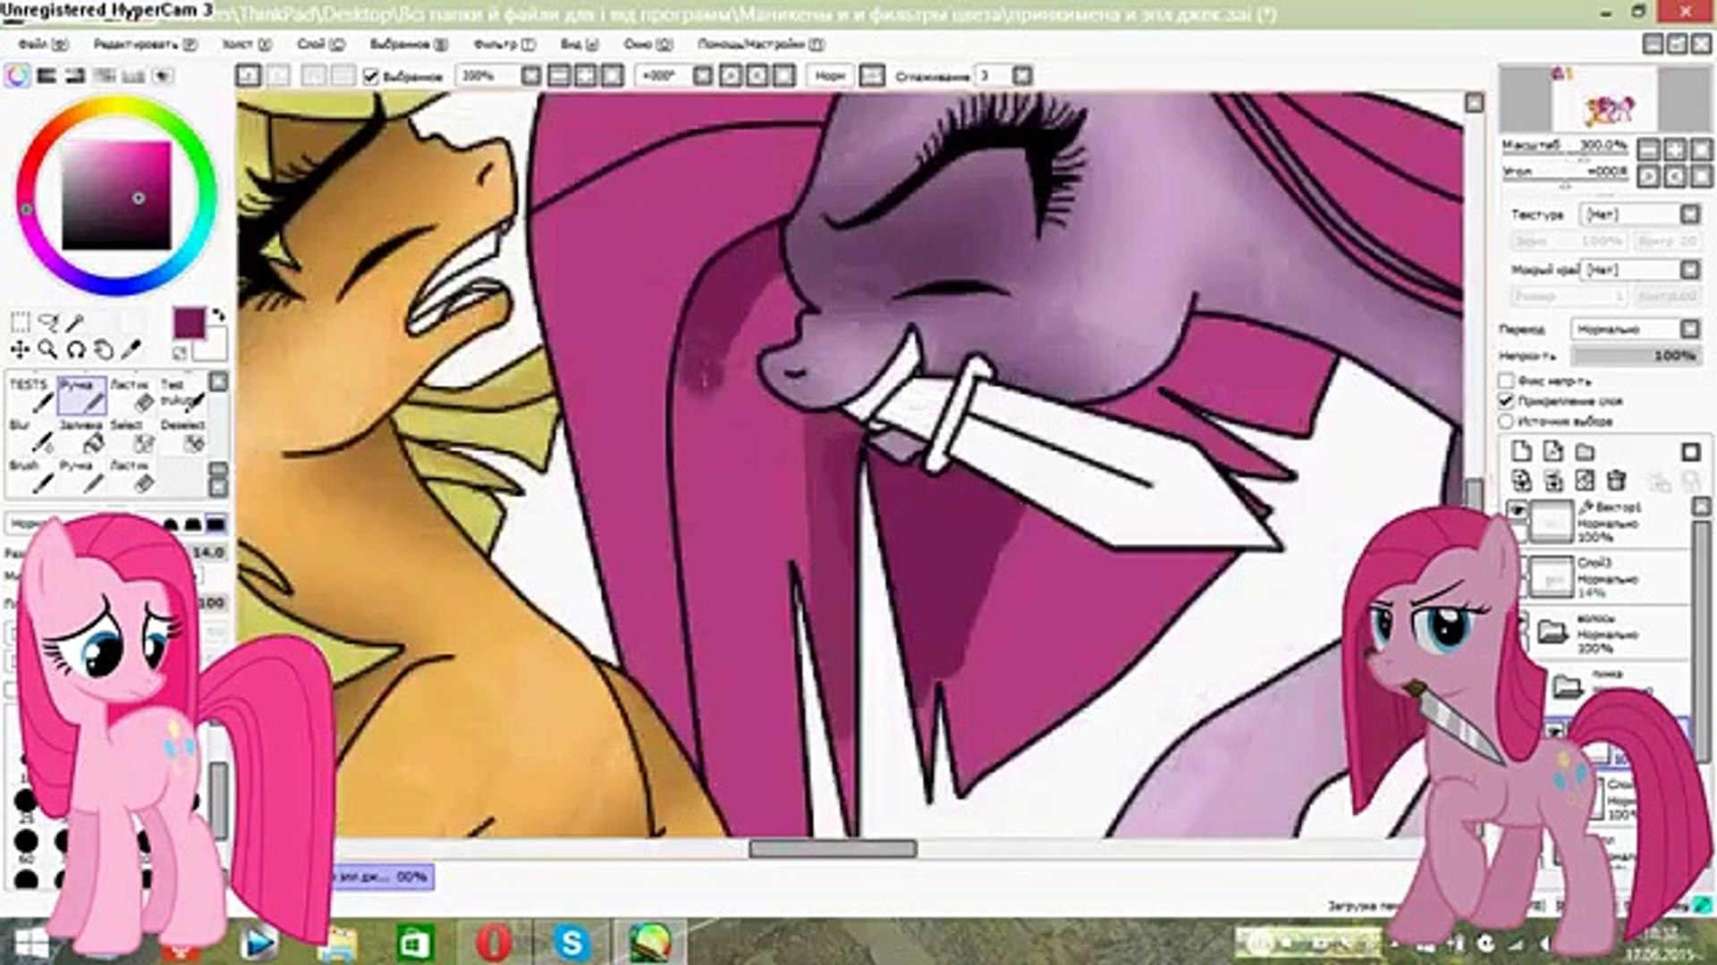The width and height of the screenshot is (1717, 965).
Task: Click the foreground color swatch
Action: pyautogui.click(x=189, y=323)
